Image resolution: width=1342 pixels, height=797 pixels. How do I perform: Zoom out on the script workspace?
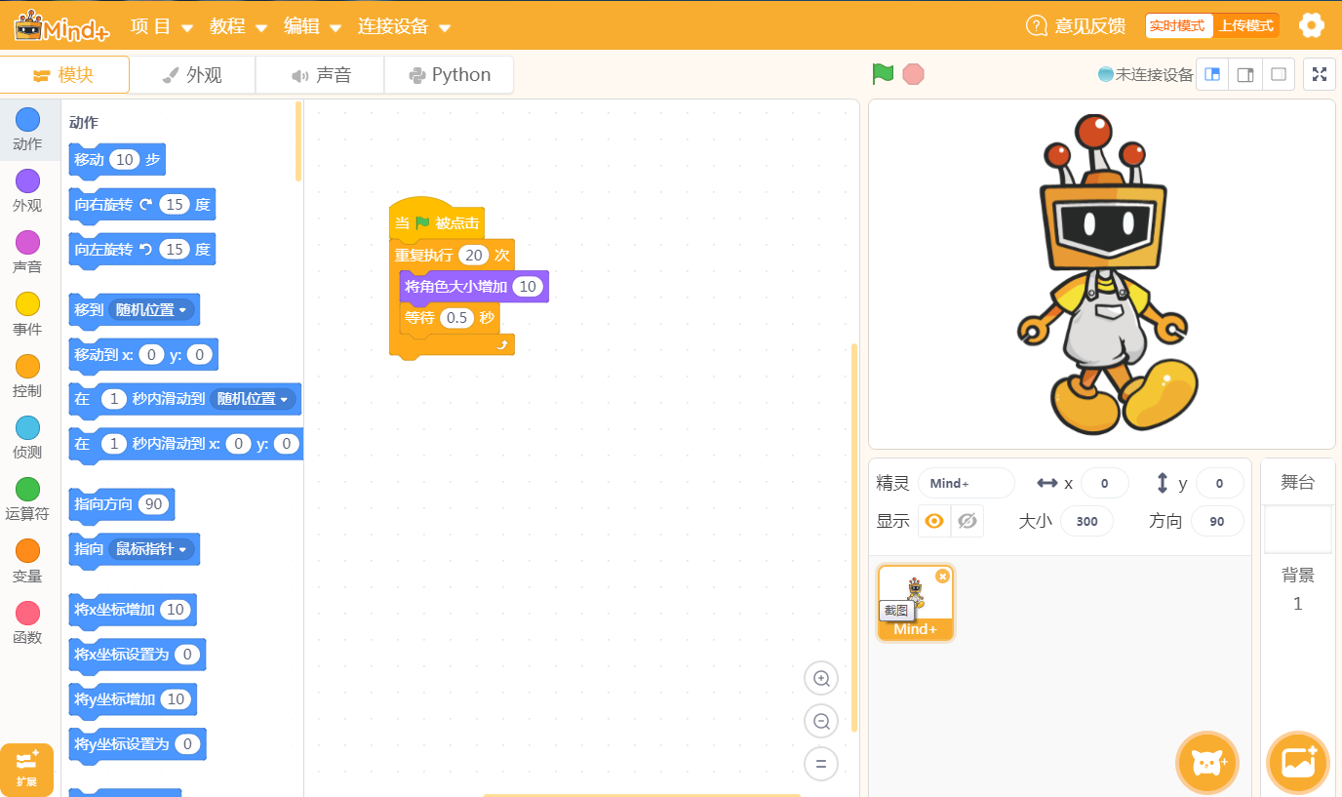click(x=821, y=722)
